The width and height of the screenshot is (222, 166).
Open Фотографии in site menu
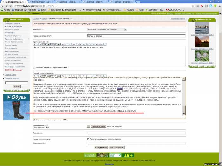coord(10,33)
